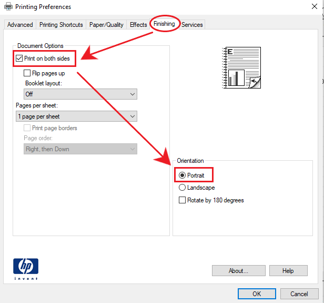Image resolution: width=324 pixels, height=303 pixels.
Task: Open the Booklet layout dropdown
Action: point(80,94)
